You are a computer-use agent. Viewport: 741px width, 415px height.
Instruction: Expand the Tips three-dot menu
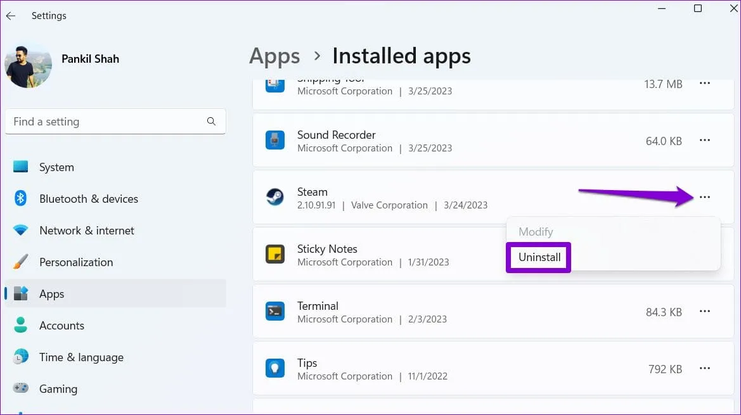[704, 369]
